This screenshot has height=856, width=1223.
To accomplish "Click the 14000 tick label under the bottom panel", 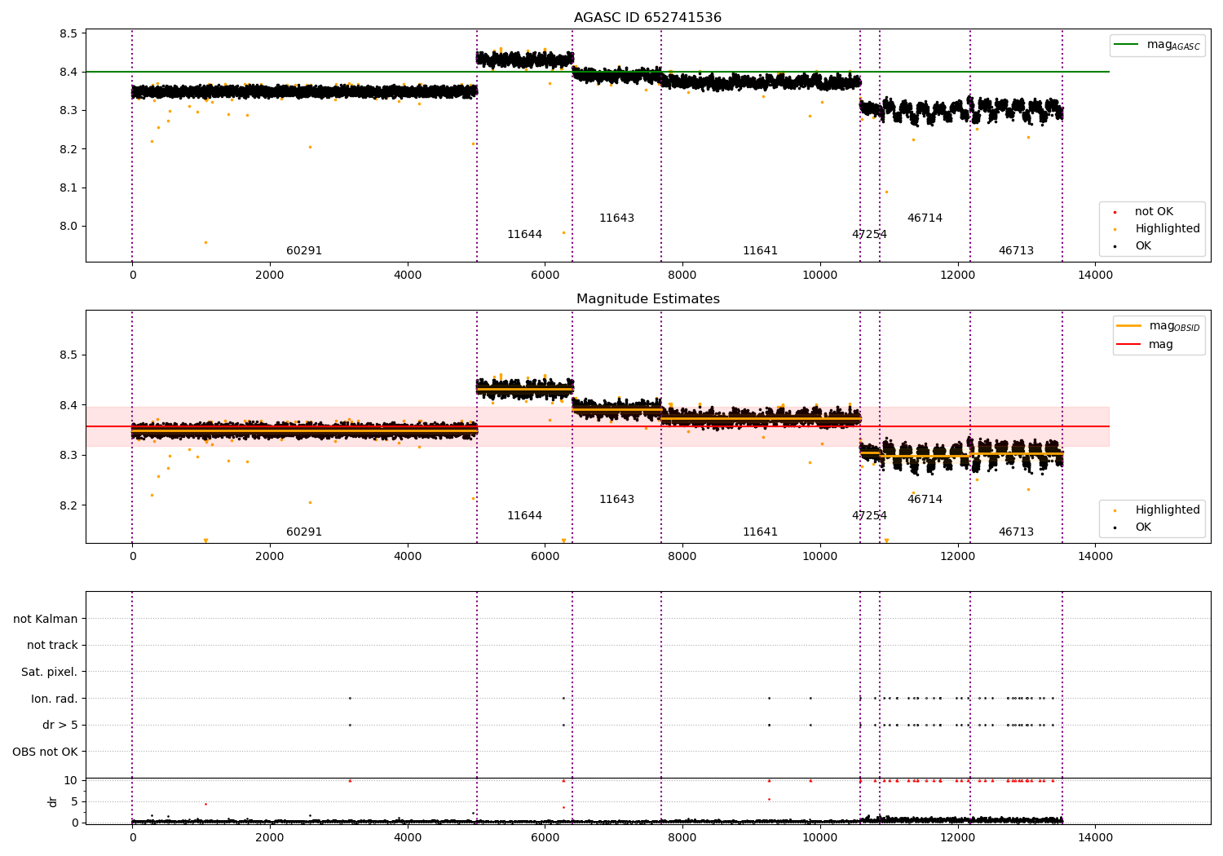I will 1095,836.
